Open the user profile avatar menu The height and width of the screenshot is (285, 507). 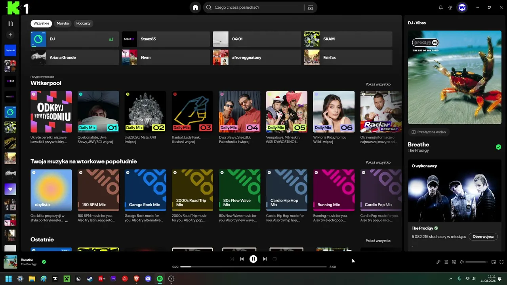[x=462, y=8]
